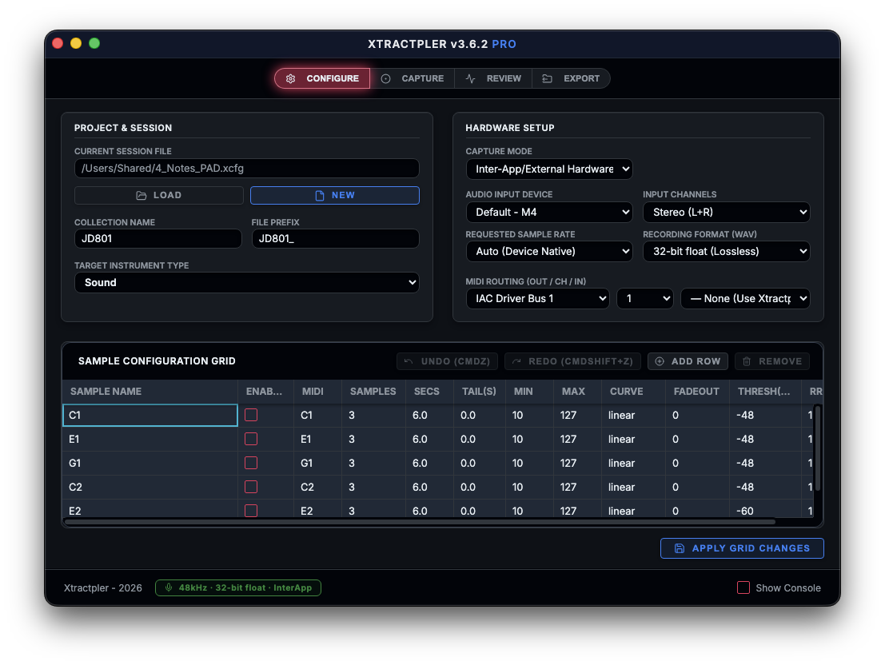The height and width of the screenshot is (665, 885).
Task: Open the IAC Driver Bus 1 MIDI out dropdown
Action: (x=538, y=299)
